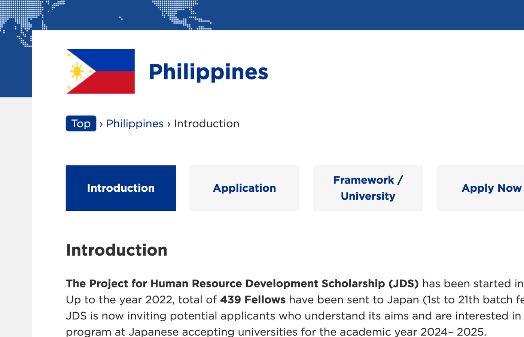This screenshot has width=524, height=337.
Task: Click the Philippines flag image
Action: (x=101, y=72)
